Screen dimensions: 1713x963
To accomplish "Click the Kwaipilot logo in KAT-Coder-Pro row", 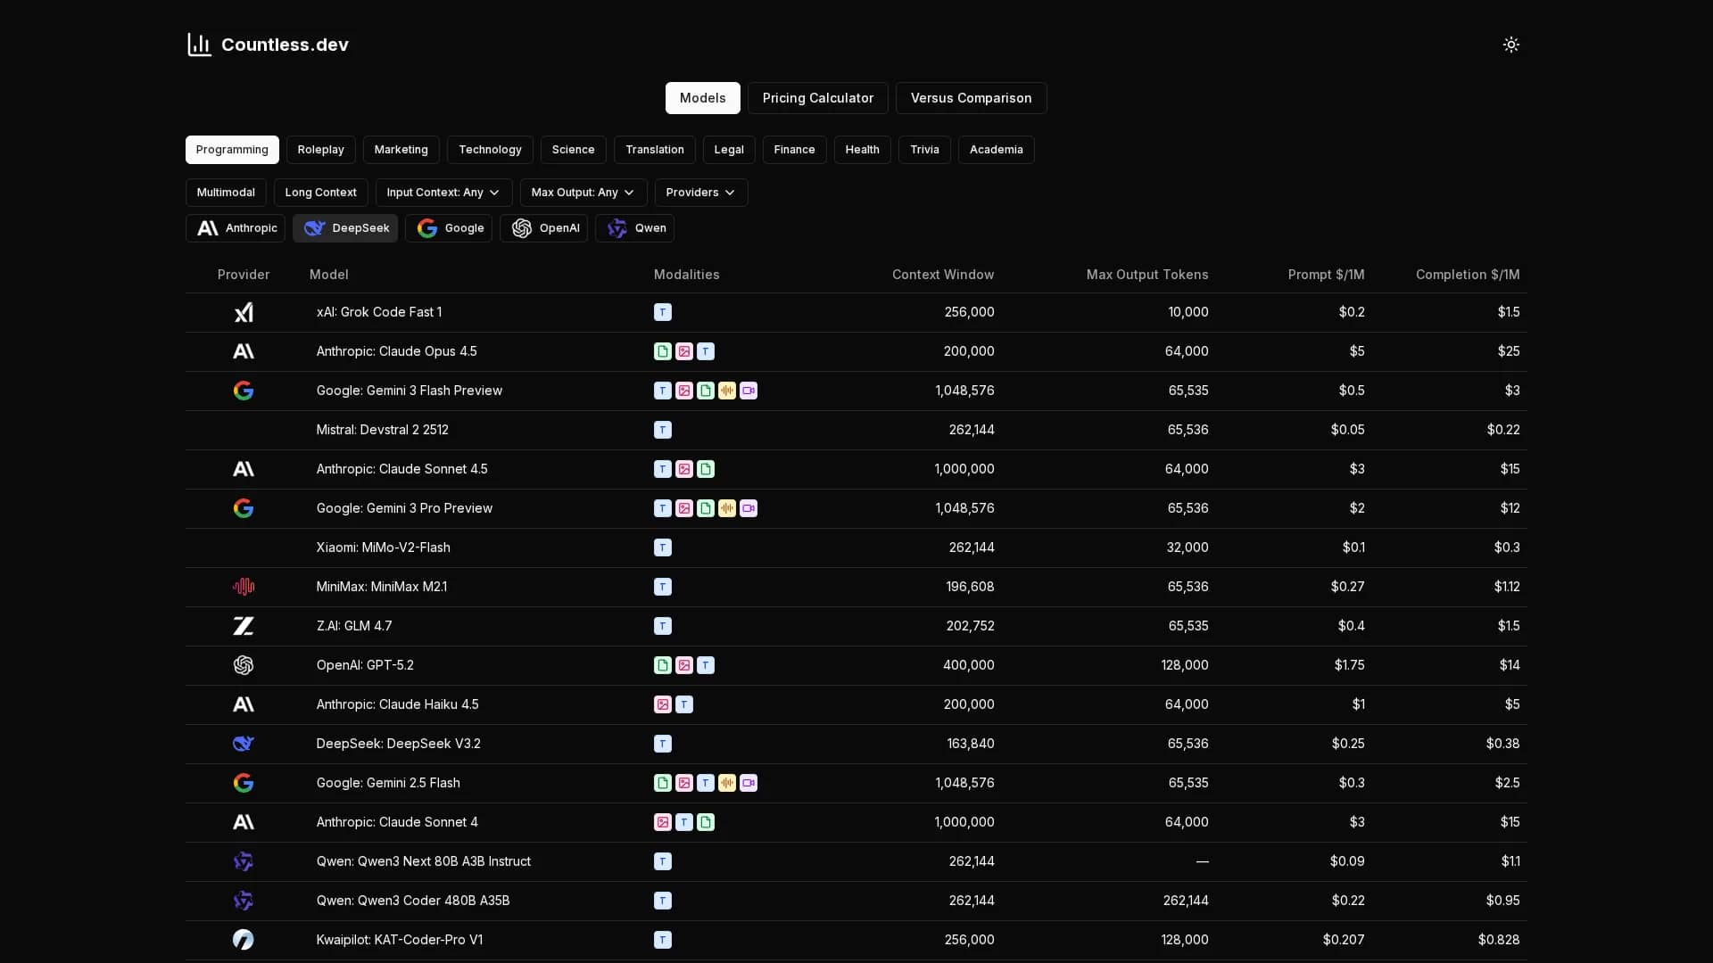I will (x=244, y=940).
